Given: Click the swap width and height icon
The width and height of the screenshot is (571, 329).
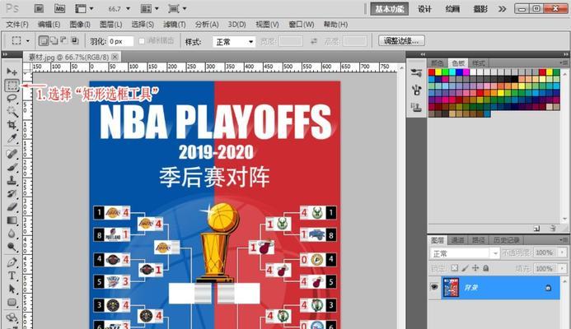Looking at the screenshot, I should point(314,41).
